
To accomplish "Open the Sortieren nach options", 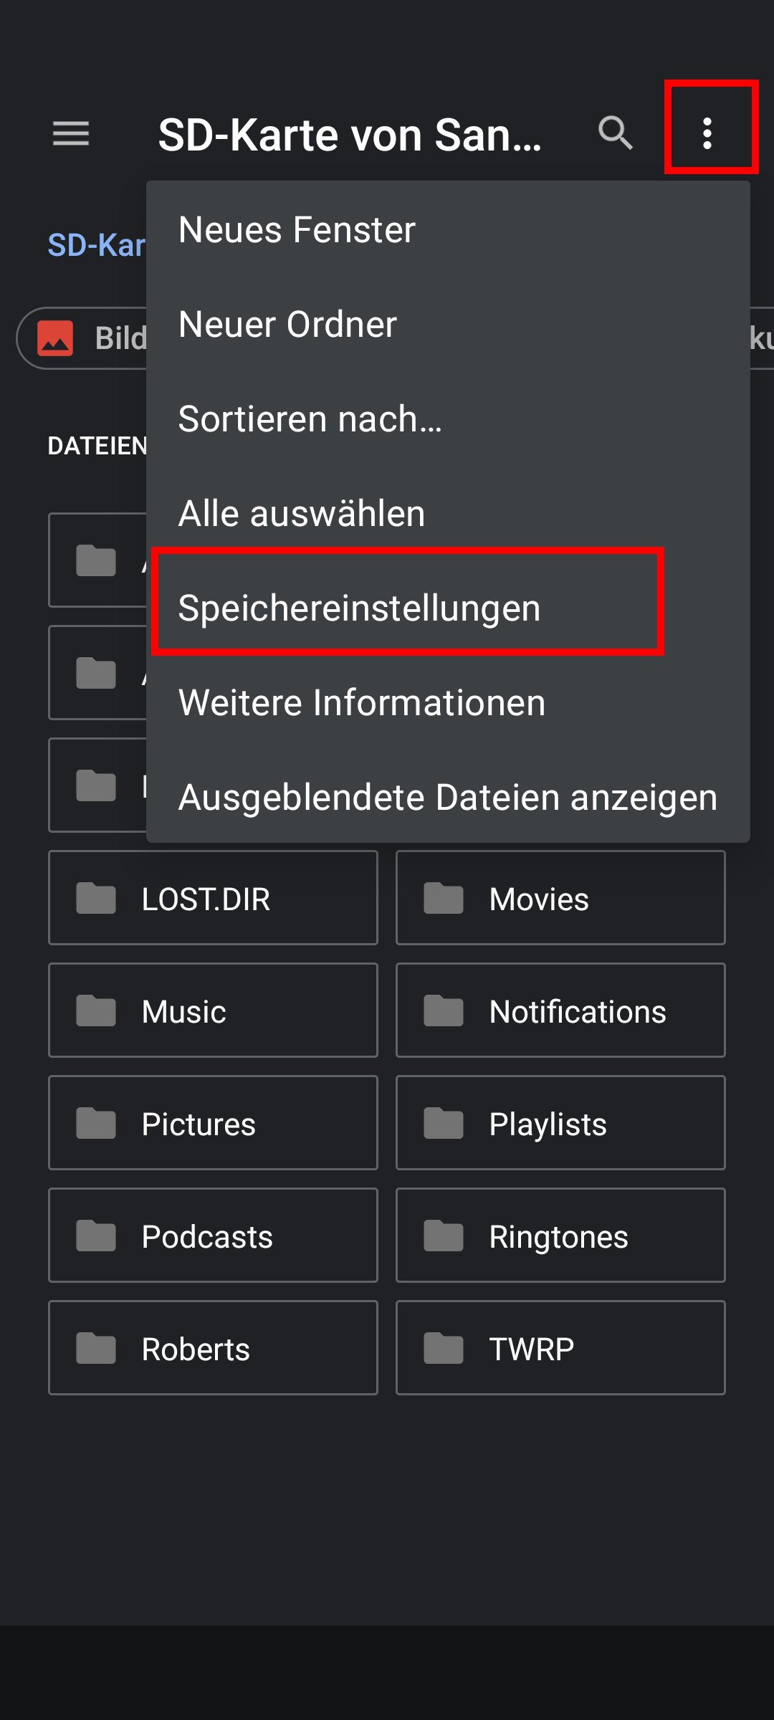I will [x=310, y=419].
